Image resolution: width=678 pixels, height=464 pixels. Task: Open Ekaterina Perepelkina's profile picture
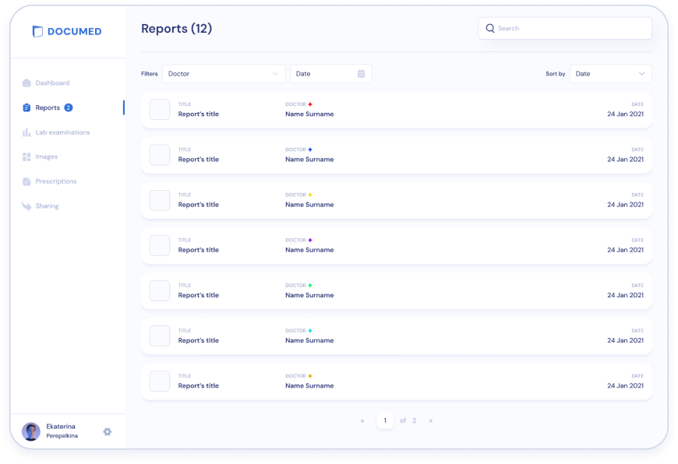(x=30, y=431)
